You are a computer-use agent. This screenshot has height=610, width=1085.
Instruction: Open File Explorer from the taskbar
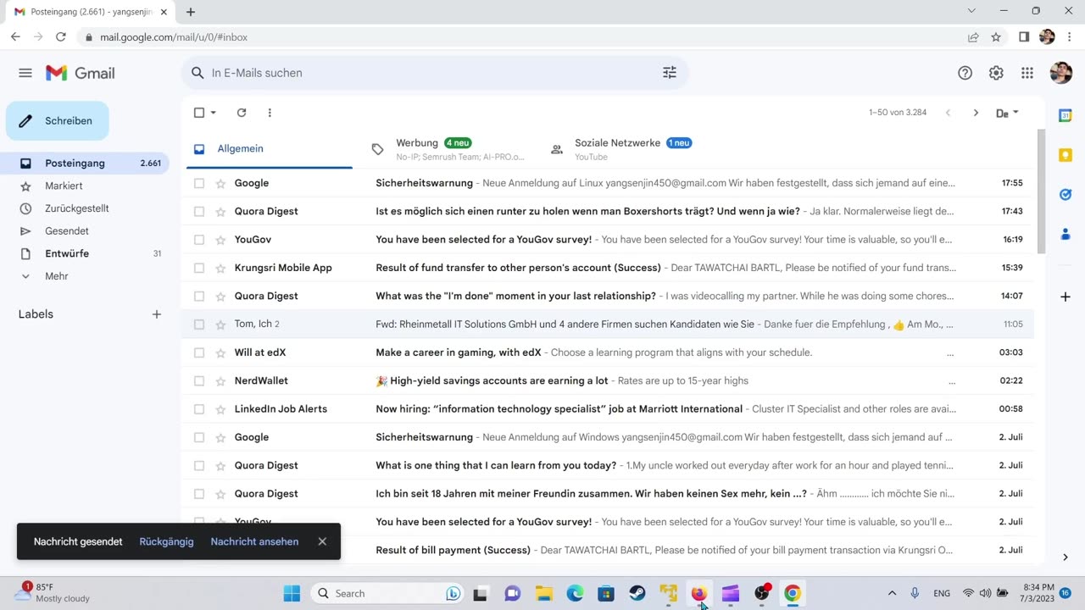pyautogui.click(x=543, y=593)
